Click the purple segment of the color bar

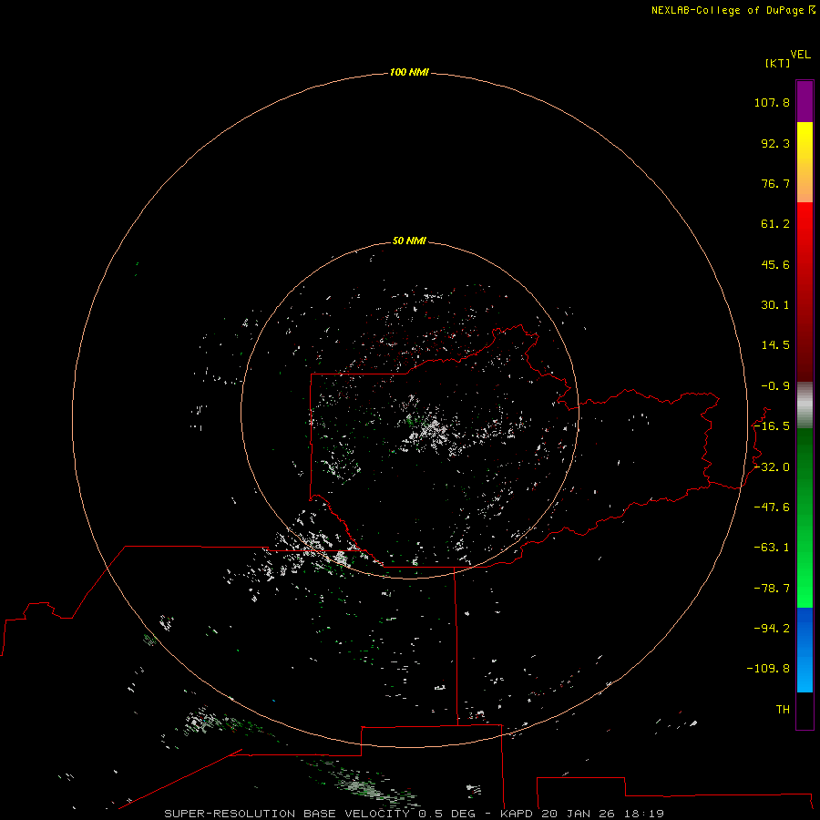coord(805,101)
